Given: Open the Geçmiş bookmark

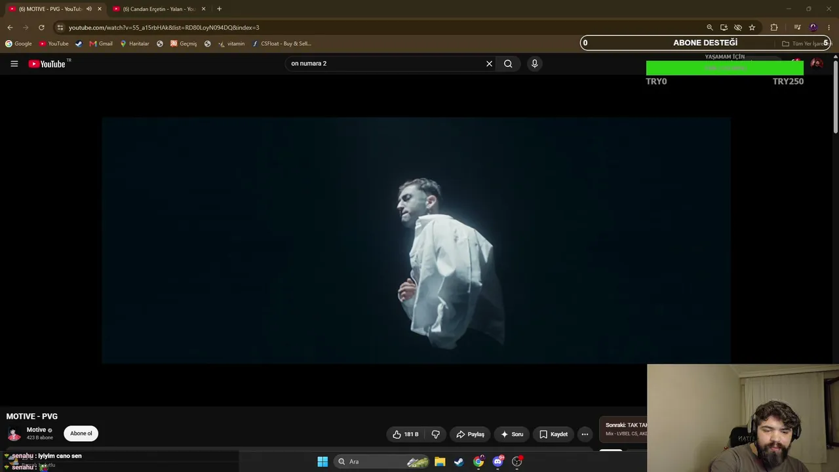Looking at the screenshot, I should [x=184, y=44].
